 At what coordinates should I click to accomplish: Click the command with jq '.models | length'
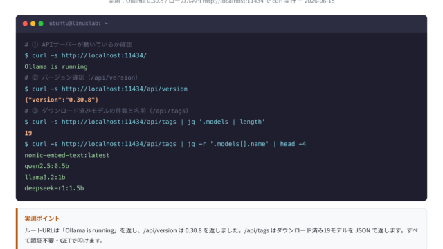(145, 122)
